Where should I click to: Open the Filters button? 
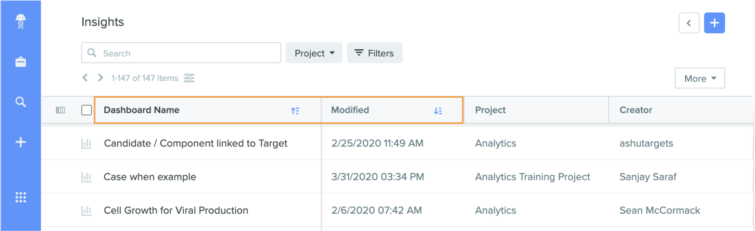(x=375, y=53)
